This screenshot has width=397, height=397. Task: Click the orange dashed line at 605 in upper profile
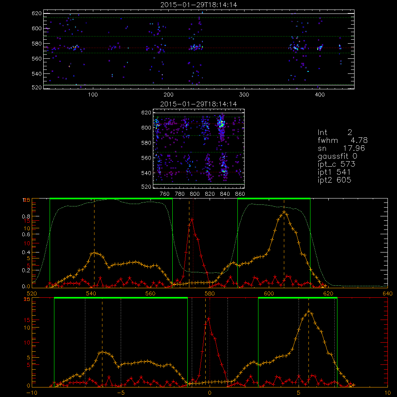pos(284,243)
